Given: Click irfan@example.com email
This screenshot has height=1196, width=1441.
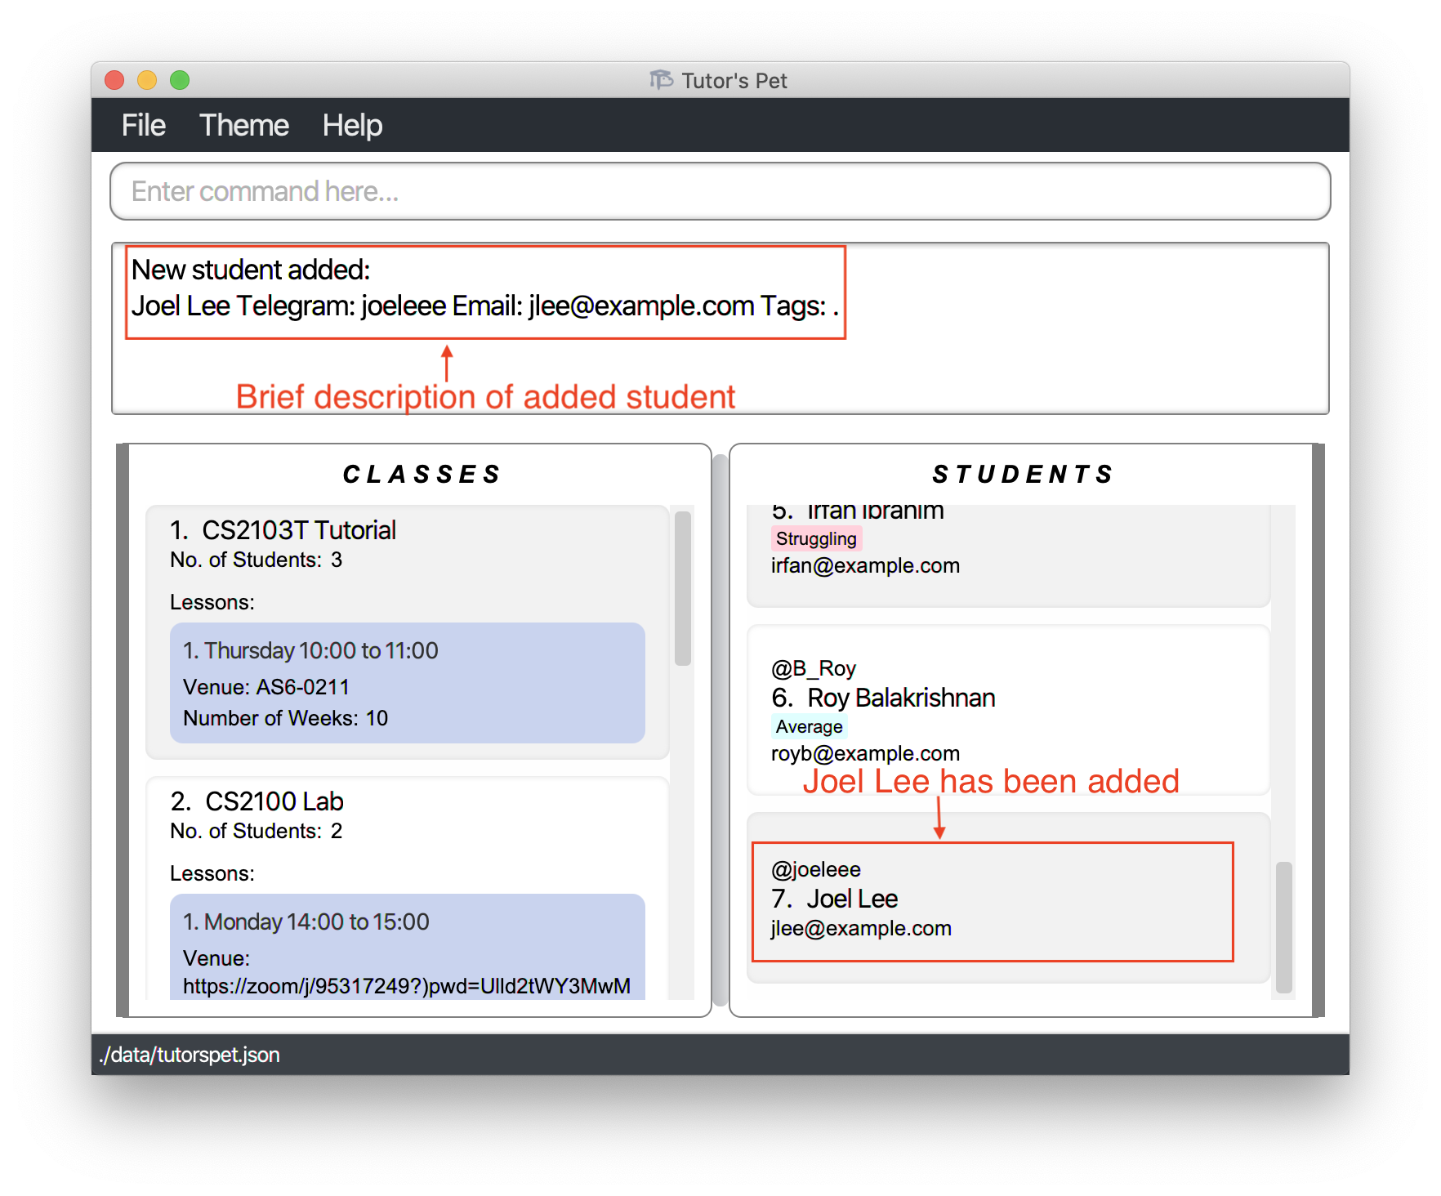Looking at the screenshot, I should pyautogui.click(x=865, y=565).
